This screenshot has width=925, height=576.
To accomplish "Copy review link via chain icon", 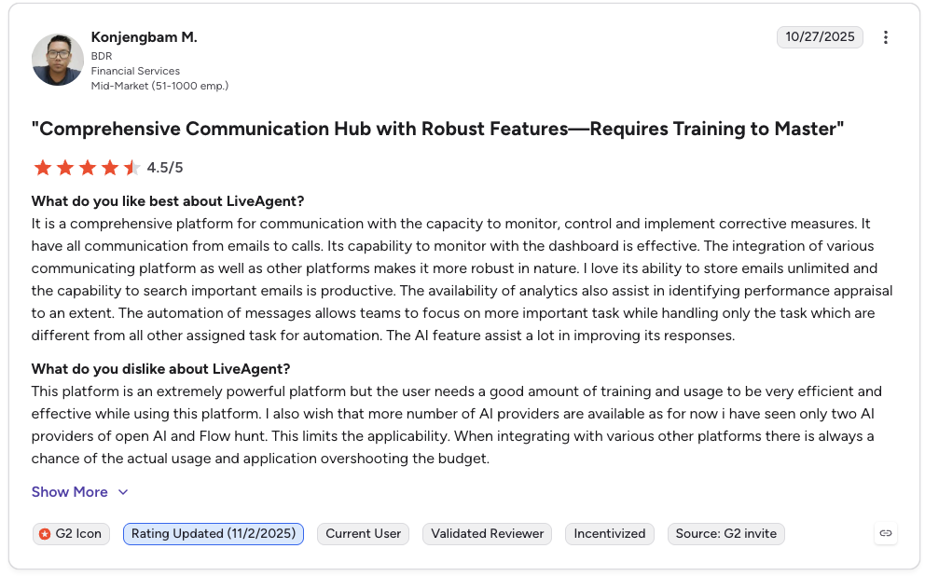I will [886, 533].
